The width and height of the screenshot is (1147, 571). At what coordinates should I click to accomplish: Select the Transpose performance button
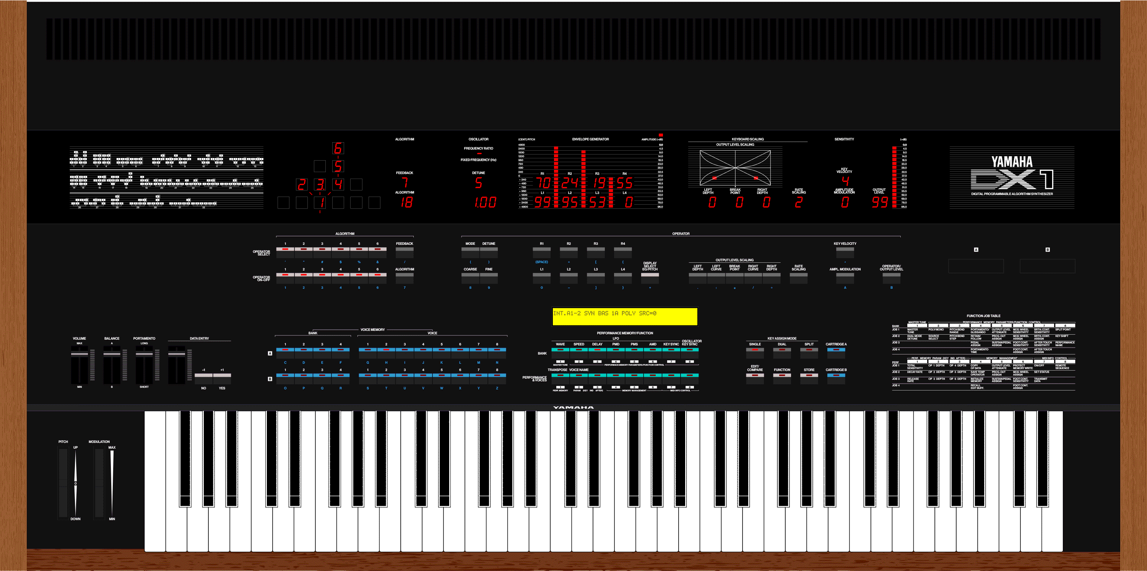click(x=560, y=378)
